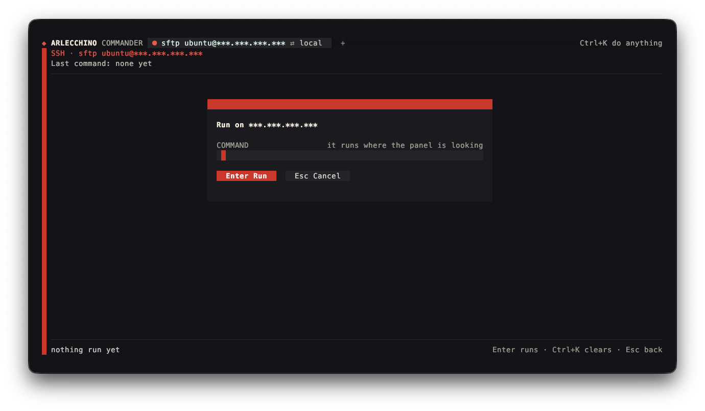Open a new tab with the plus icon
Screen dimensions: 705x411
[343, 43]
